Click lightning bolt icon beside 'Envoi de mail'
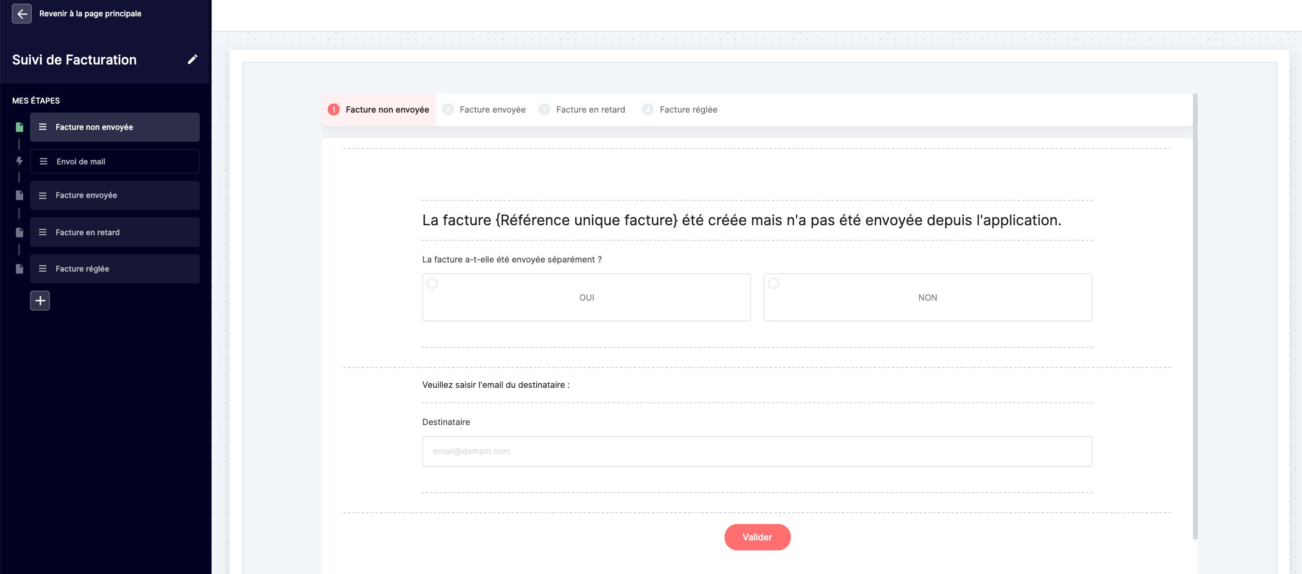Image resolution: width=1302 pixels, height=574 pixels. coord(19,161)
